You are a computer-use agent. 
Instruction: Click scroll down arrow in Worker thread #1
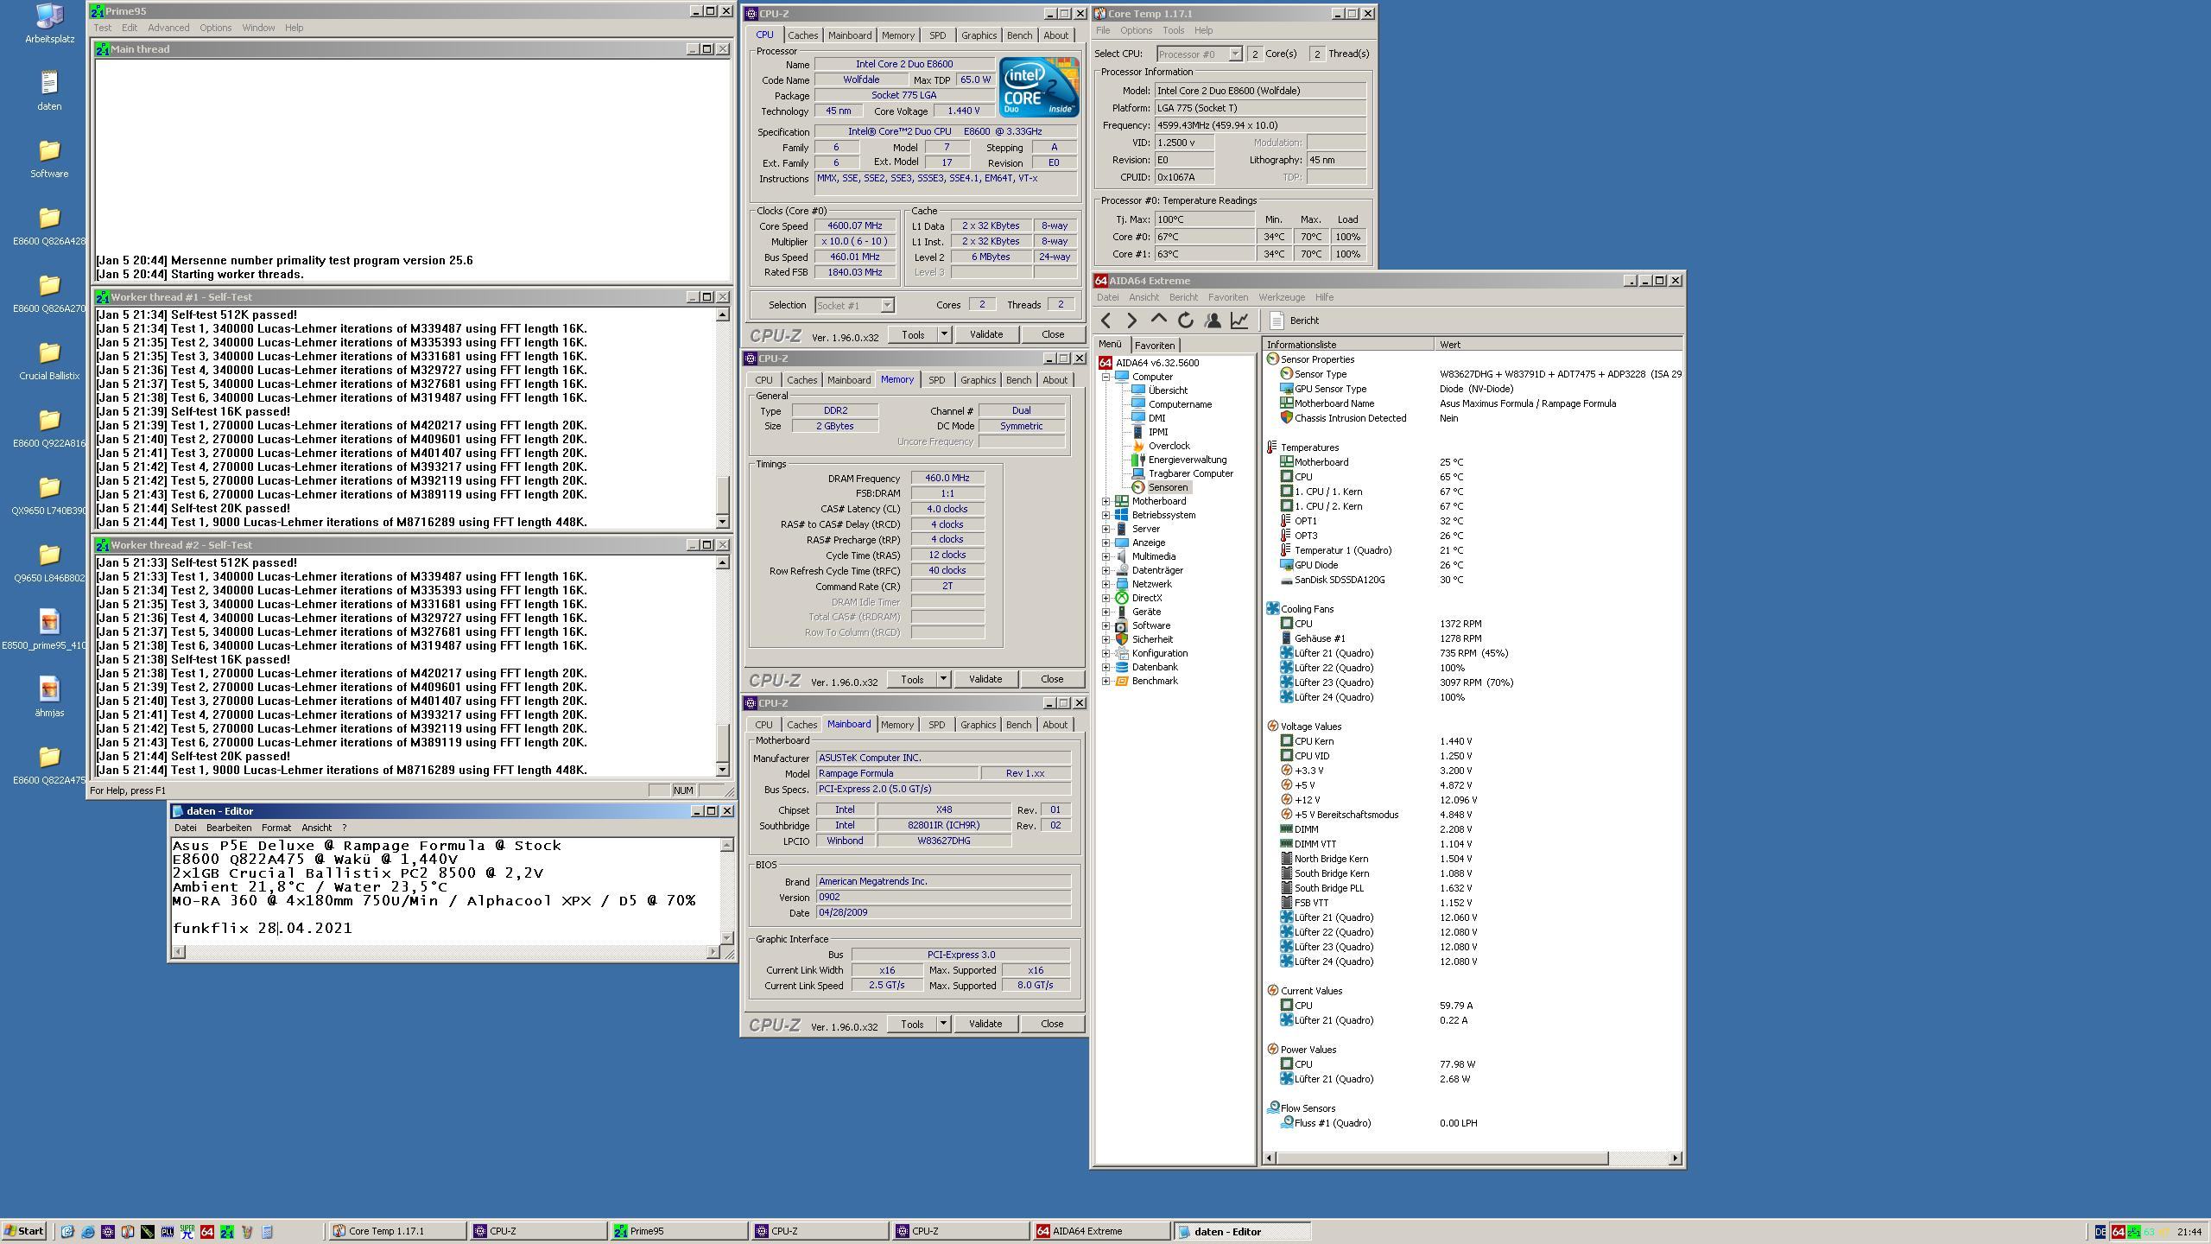coord(723,522)
